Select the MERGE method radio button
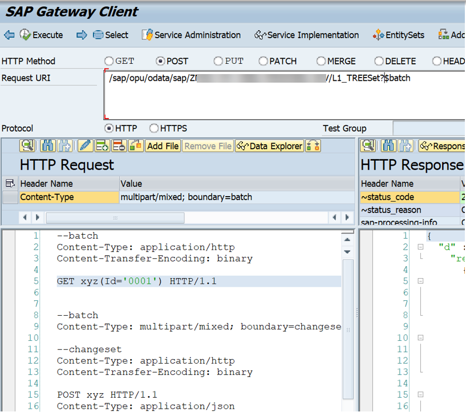 click(321, 61)
